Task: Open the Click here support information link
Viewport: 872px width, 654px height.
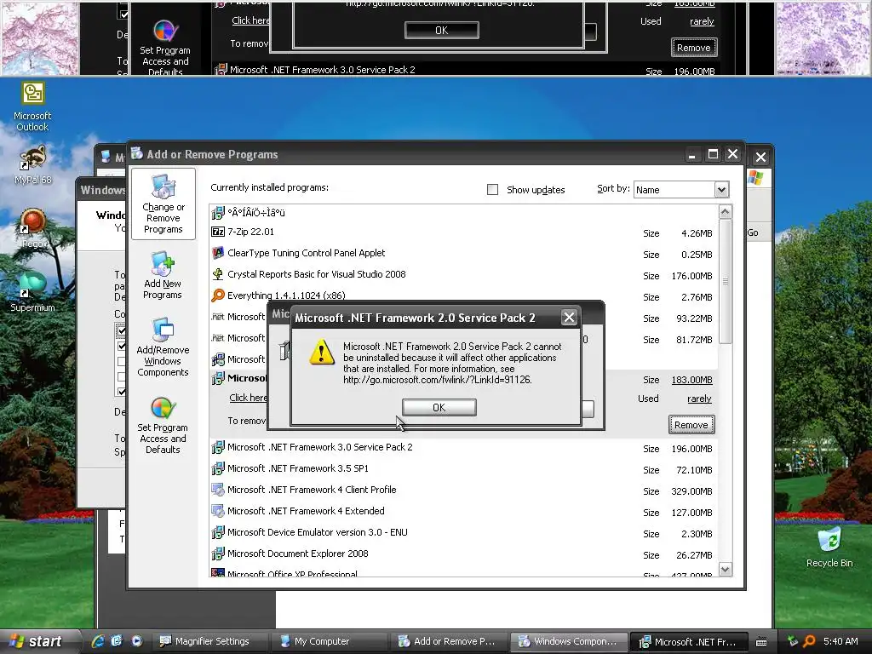Action: point(248,398)
